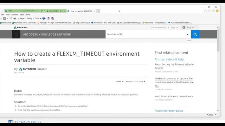Close the FLEXLM article tab

(95, 11)
